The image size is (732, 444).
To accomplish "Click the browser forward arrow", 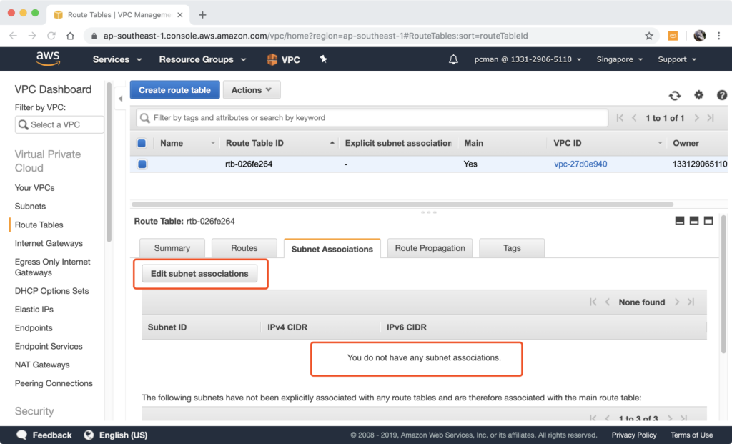I will pos(31,36).
